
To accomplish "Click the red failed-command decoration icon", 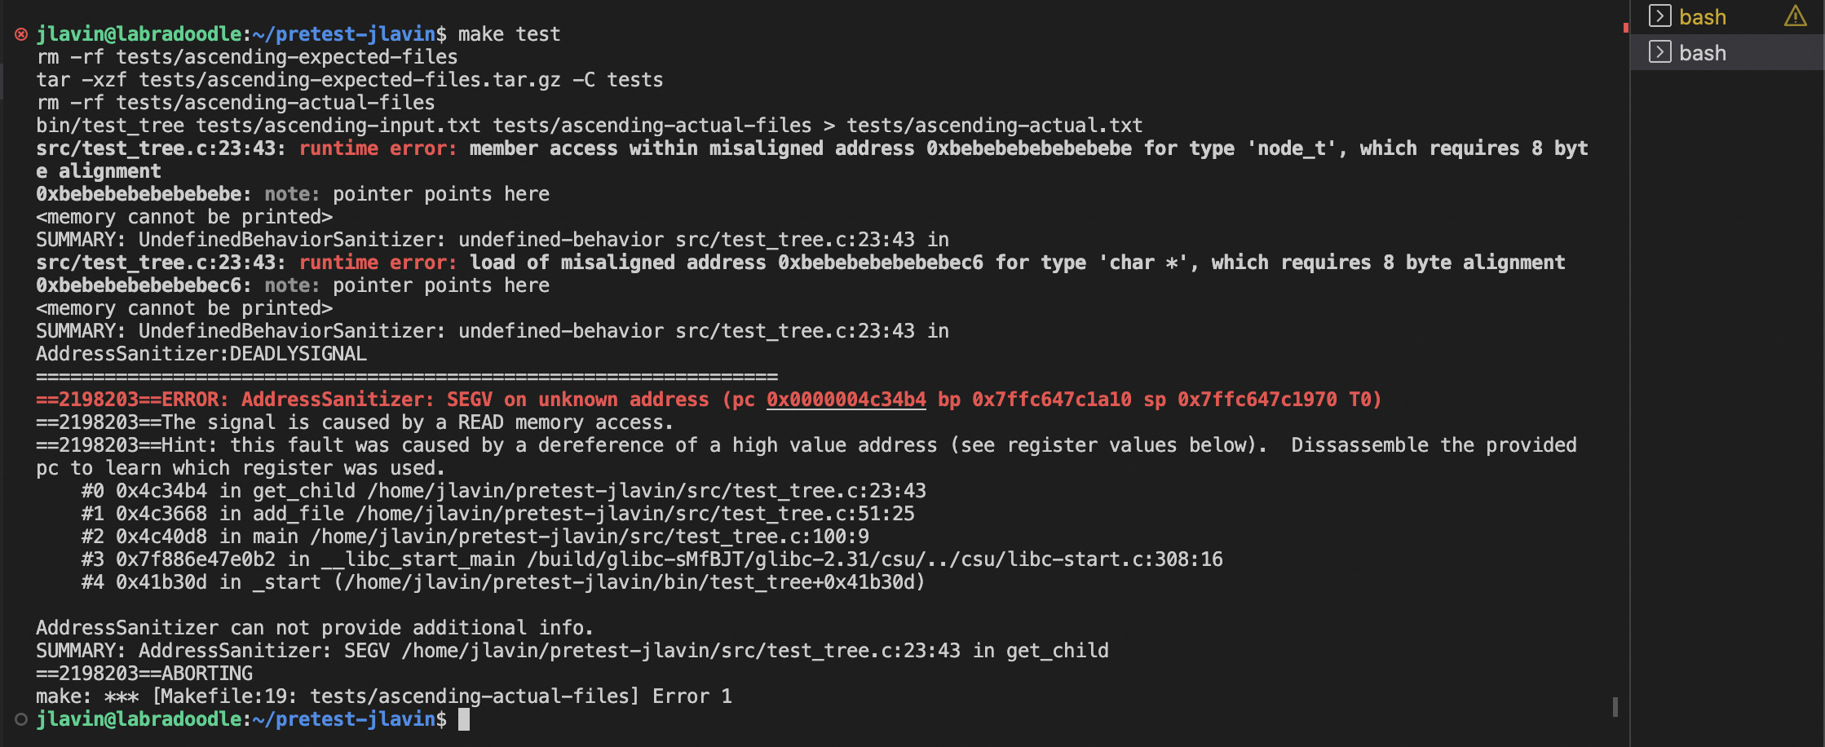I will point(21,34).
